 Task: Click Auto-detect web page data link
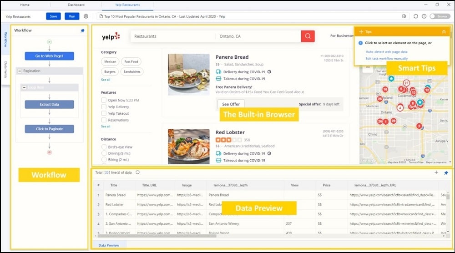[x=386, y=51]
